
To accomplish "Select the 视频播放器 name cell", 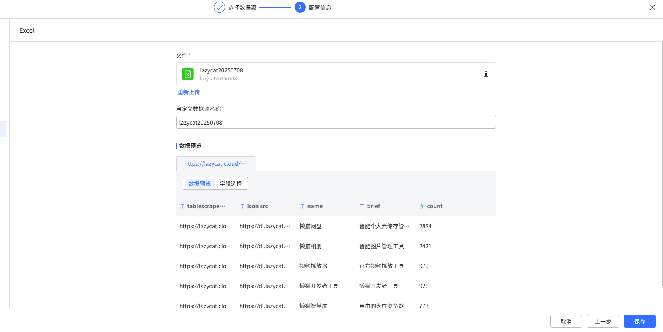I will point(313,266).
